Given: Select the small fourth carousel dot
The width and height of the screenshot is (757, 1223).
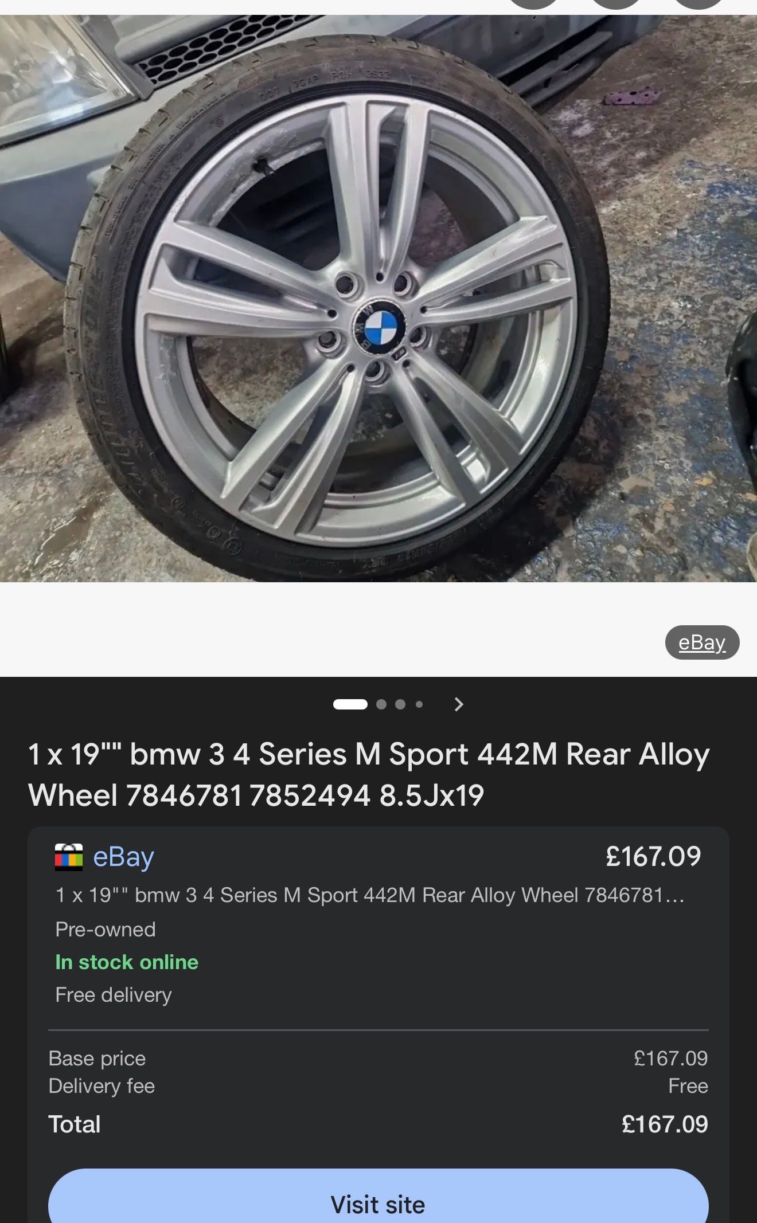Looking at the screenshot, I should (x=419, y=704).
